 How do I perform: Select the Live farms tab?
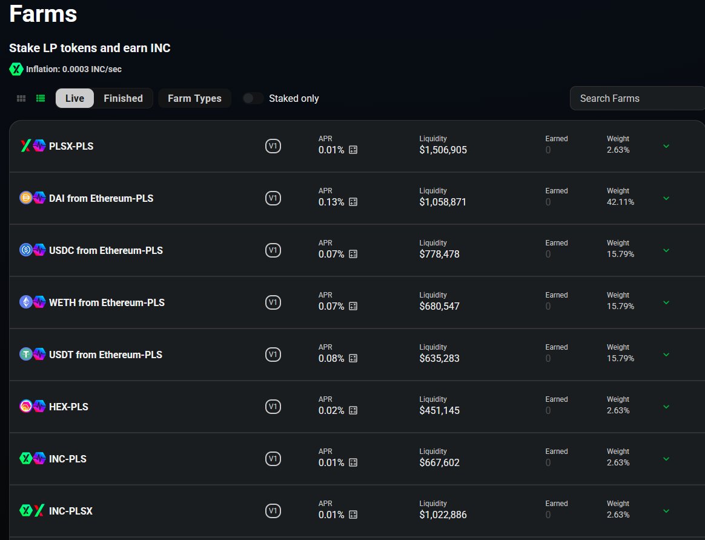click(x=74, y=98)
